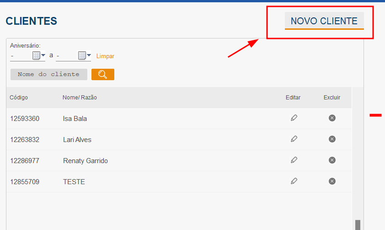Click the Limpar link
The height and width of the screenshot is (230, 385).
(105, 56)
